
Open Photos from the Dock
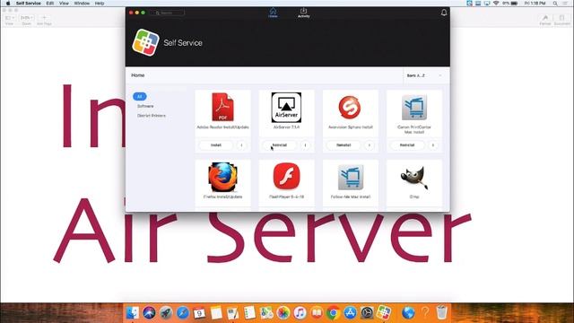(x=283, y=313)
